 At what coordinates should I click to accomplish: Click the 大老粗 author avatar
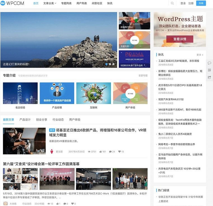6,204
